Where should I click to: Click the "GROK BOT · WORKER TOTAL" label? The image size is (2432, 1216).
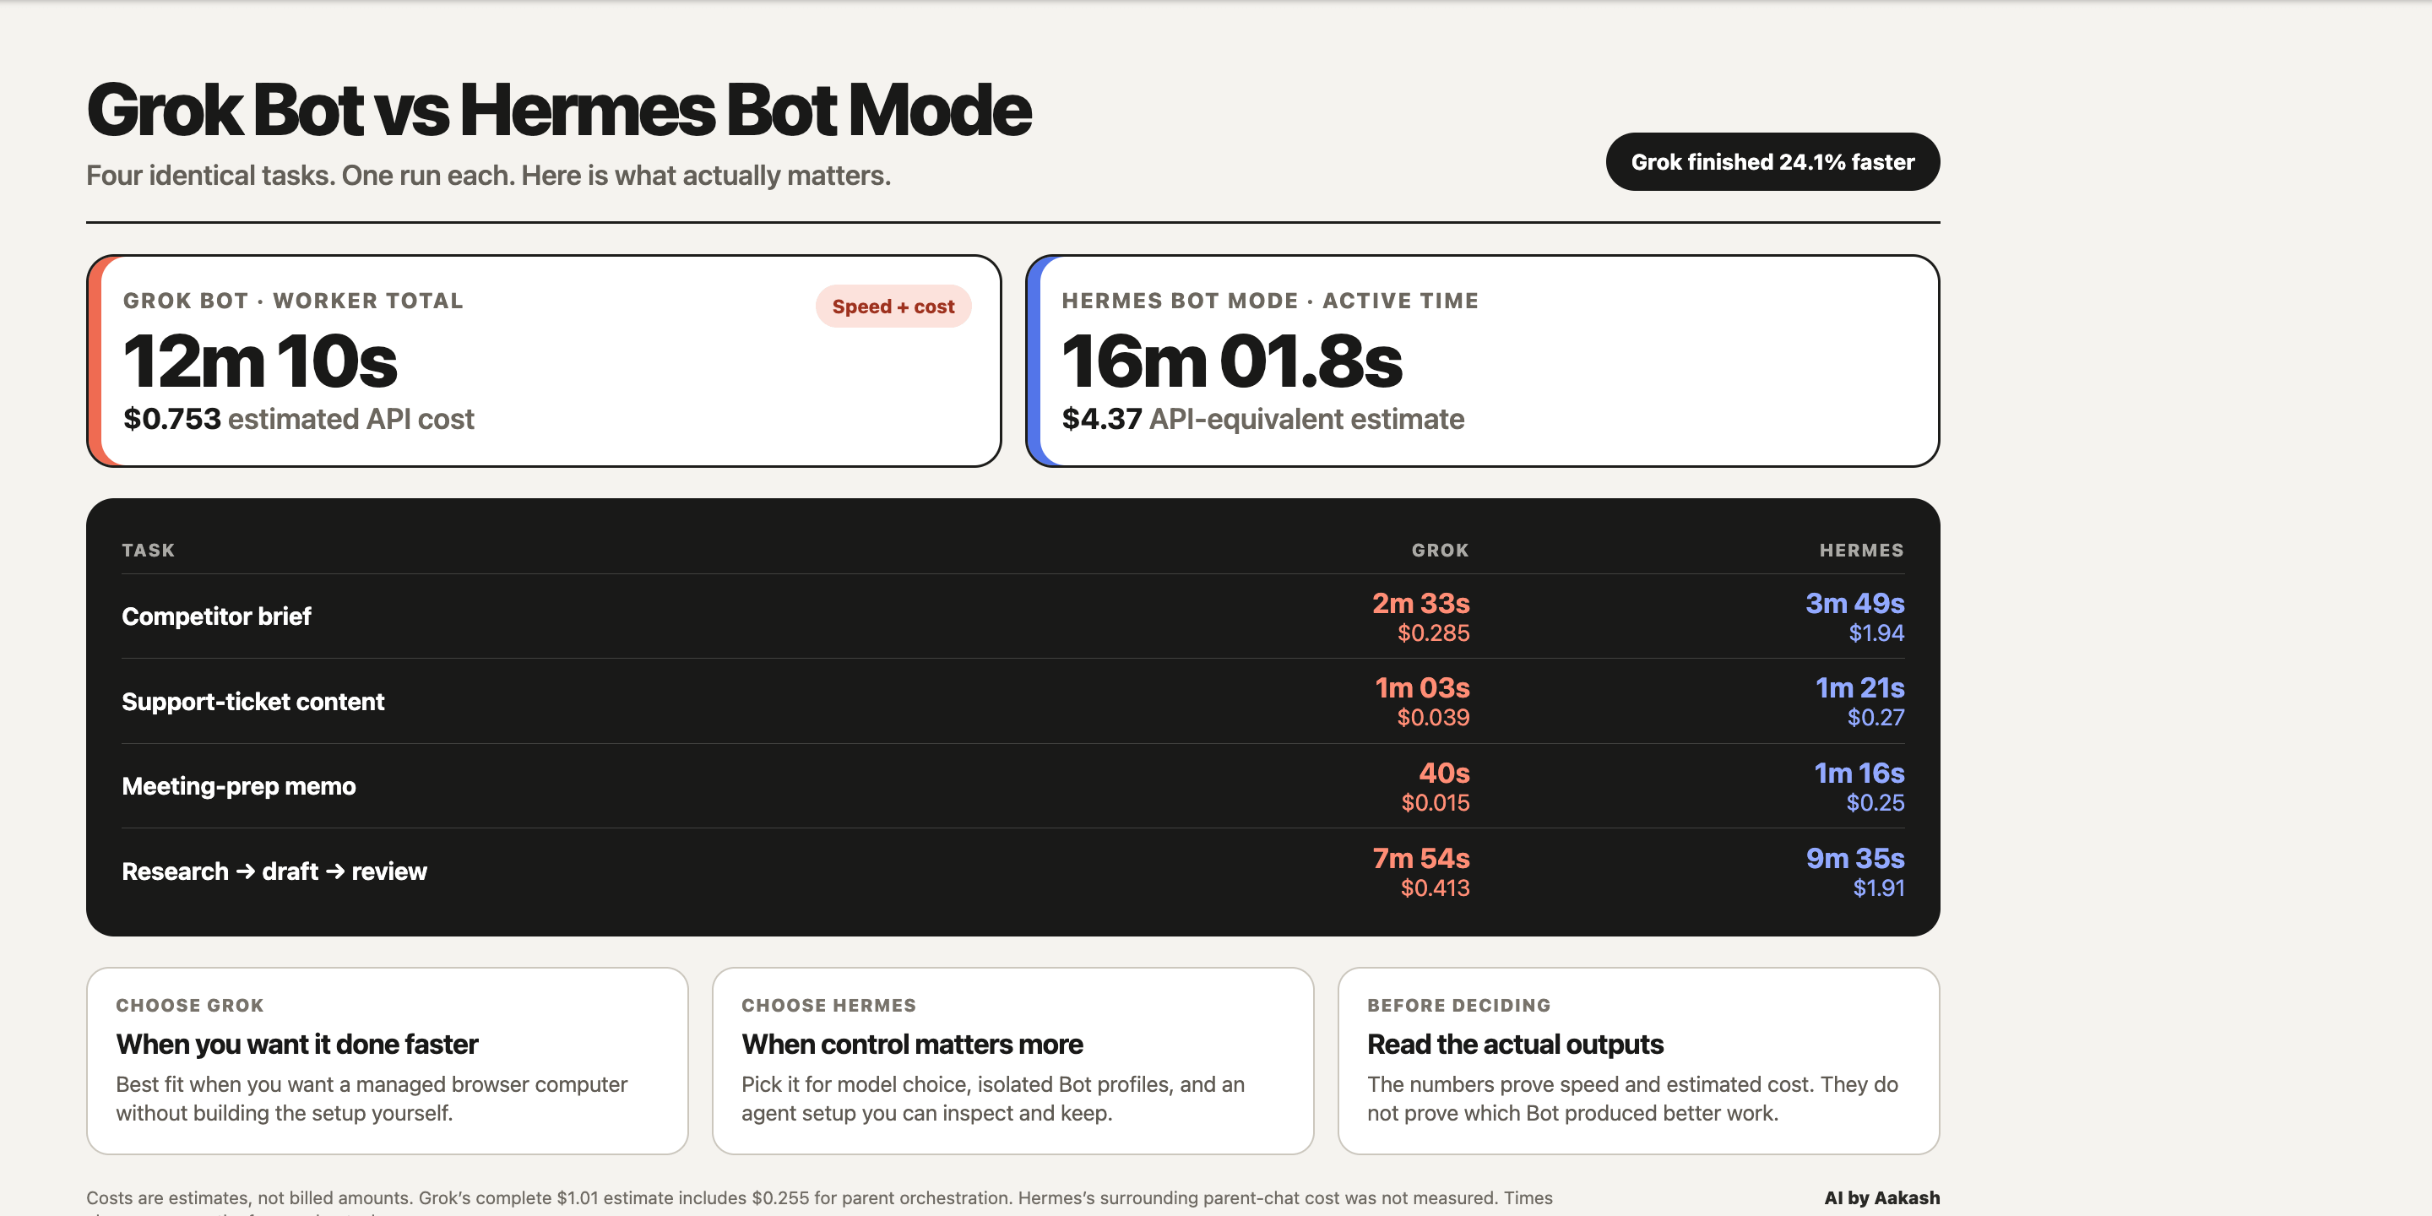(x=293, y=301)
